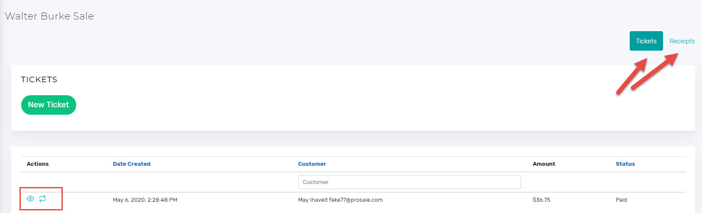
Task: Click the red box around the action icons
Action: click(x=41, y=199)
